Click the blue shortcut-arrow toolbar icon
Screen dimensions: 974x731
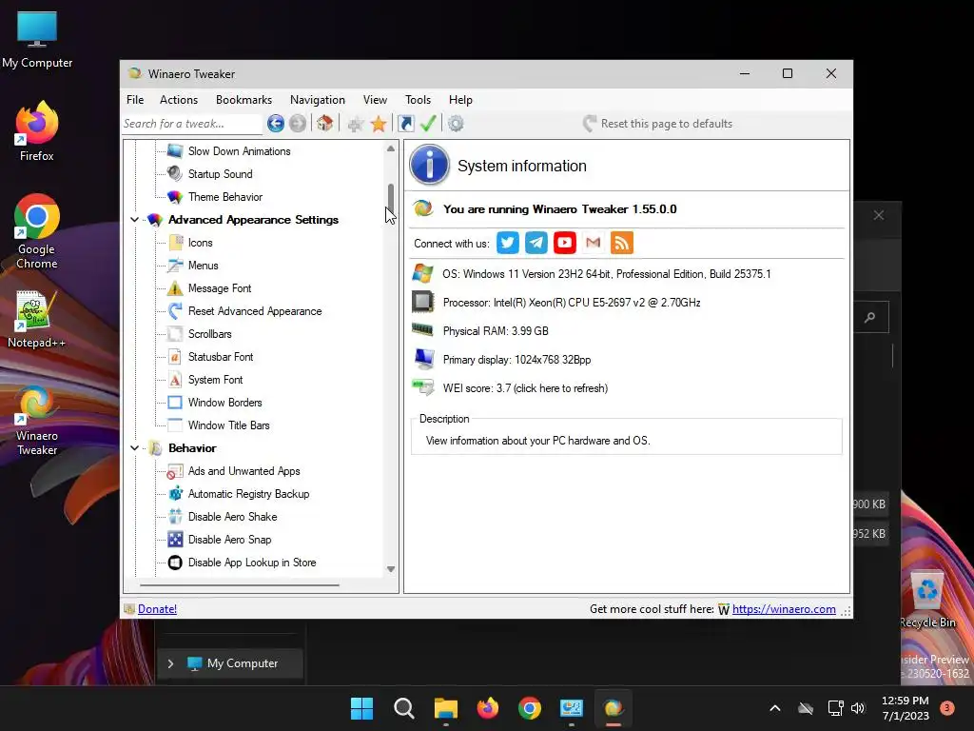click(405, 124)
